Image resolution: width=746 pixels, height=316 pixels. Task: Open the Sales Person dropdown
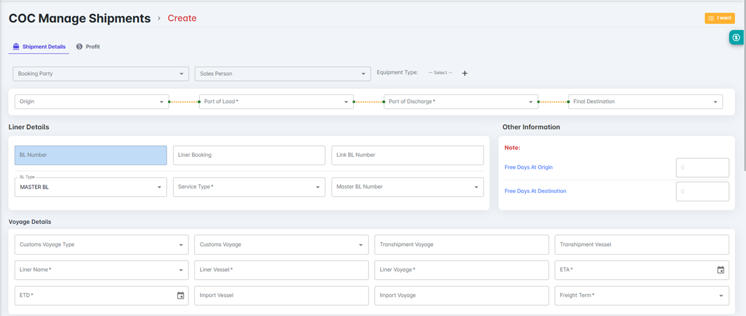282,74
